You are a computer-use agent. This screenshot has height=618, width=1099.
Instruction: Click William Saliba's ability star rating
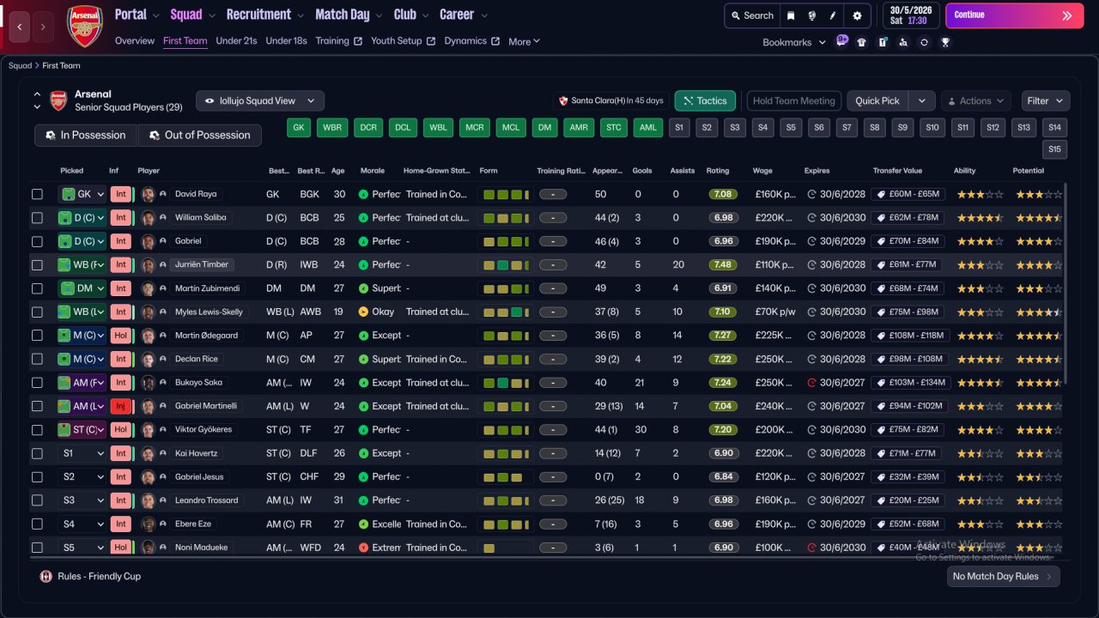click(x=980, y=218)
